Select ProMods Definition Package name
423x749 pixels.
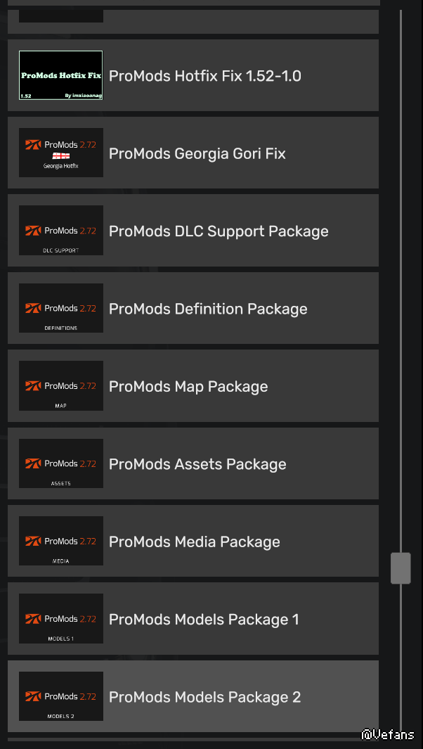208,309
